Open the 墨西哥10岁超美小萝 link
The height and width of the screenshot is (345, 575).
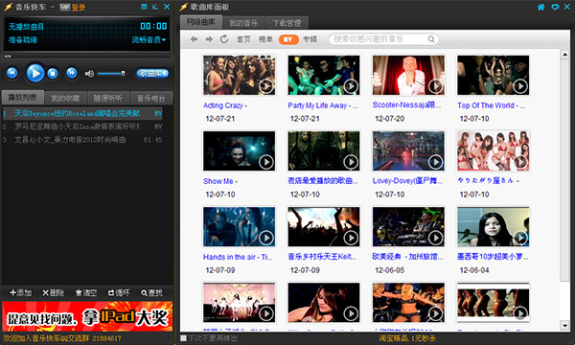[493, 257]
